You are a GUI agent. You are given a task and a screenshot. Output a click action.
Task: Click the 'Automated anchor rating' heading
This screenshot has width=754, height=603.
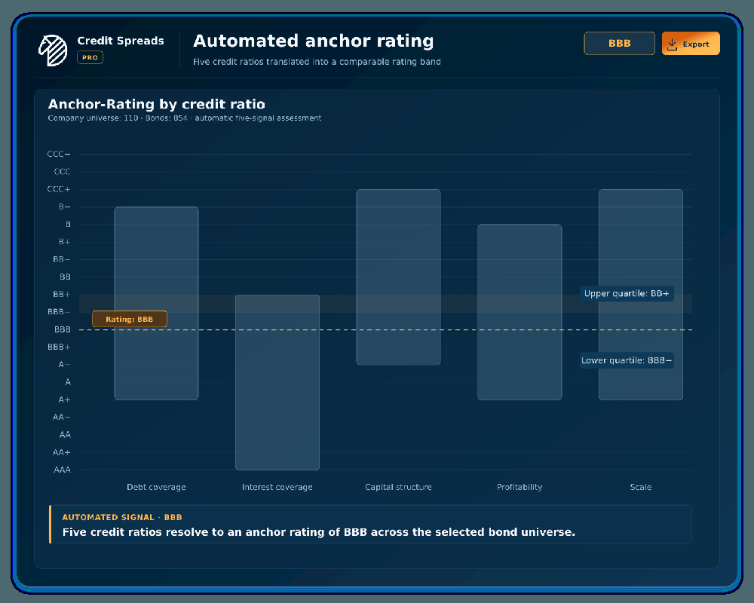314,41
